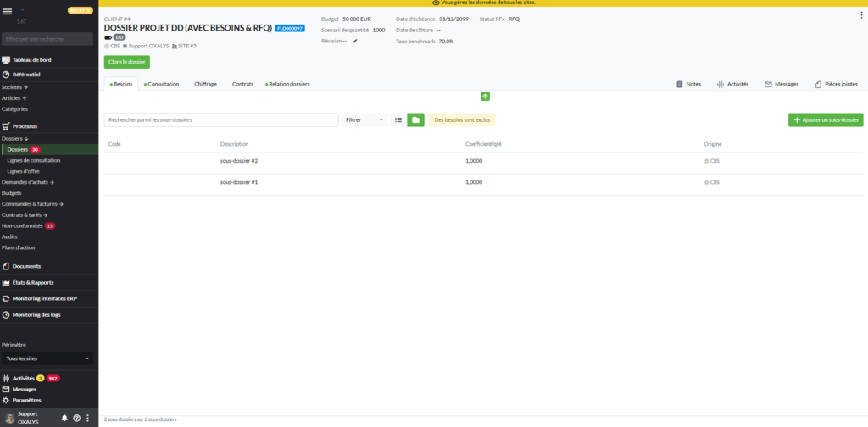Click the notification bell icon
868x427 pixels.
click(x=64, y=418)
